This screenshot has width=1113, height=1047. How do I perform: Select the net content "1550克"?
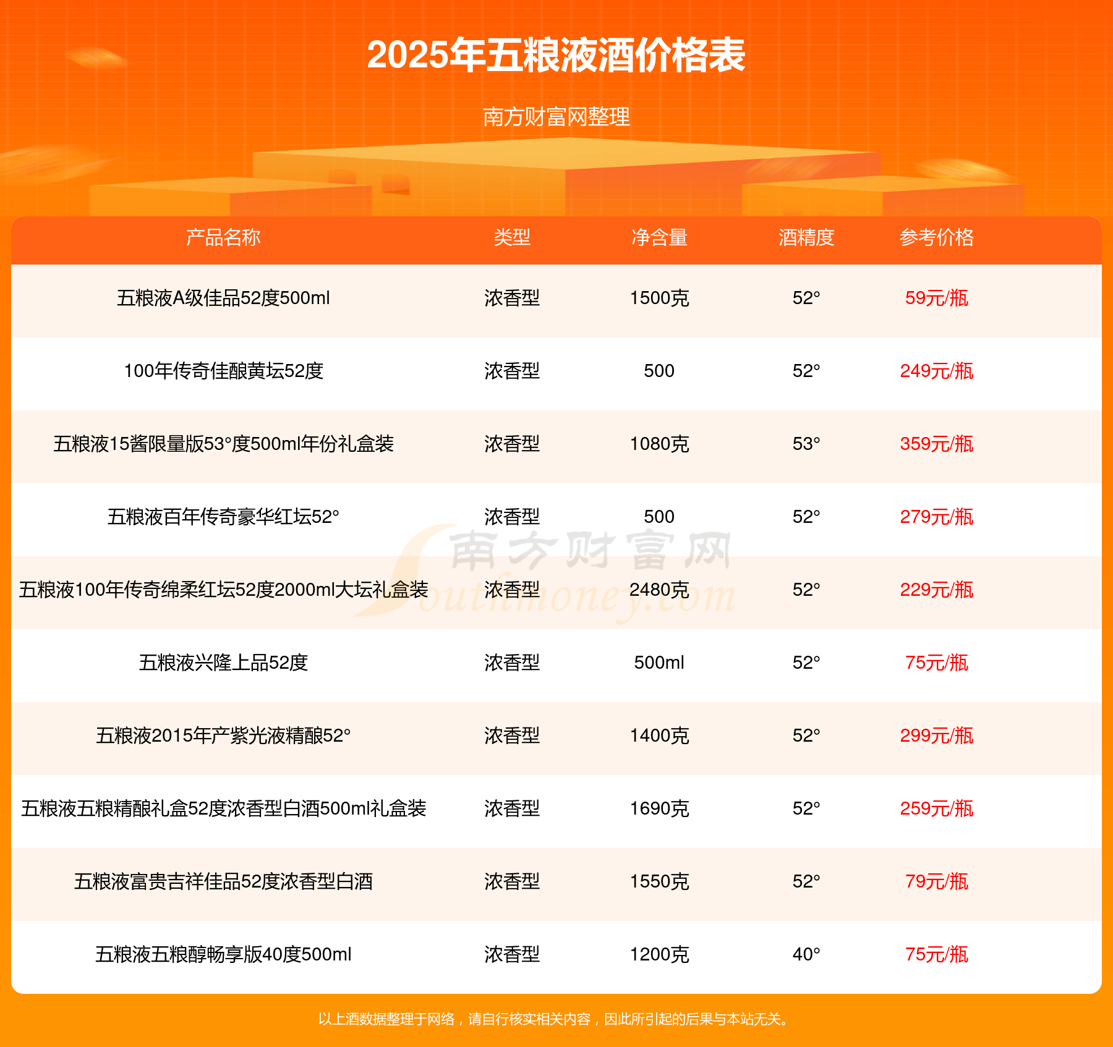[x=659, y=881]
